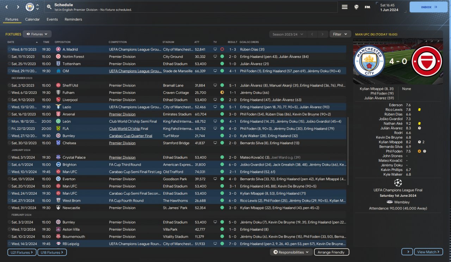Toggle the tick circle on the Burnley 3/2/2024 row

point(9,222)
